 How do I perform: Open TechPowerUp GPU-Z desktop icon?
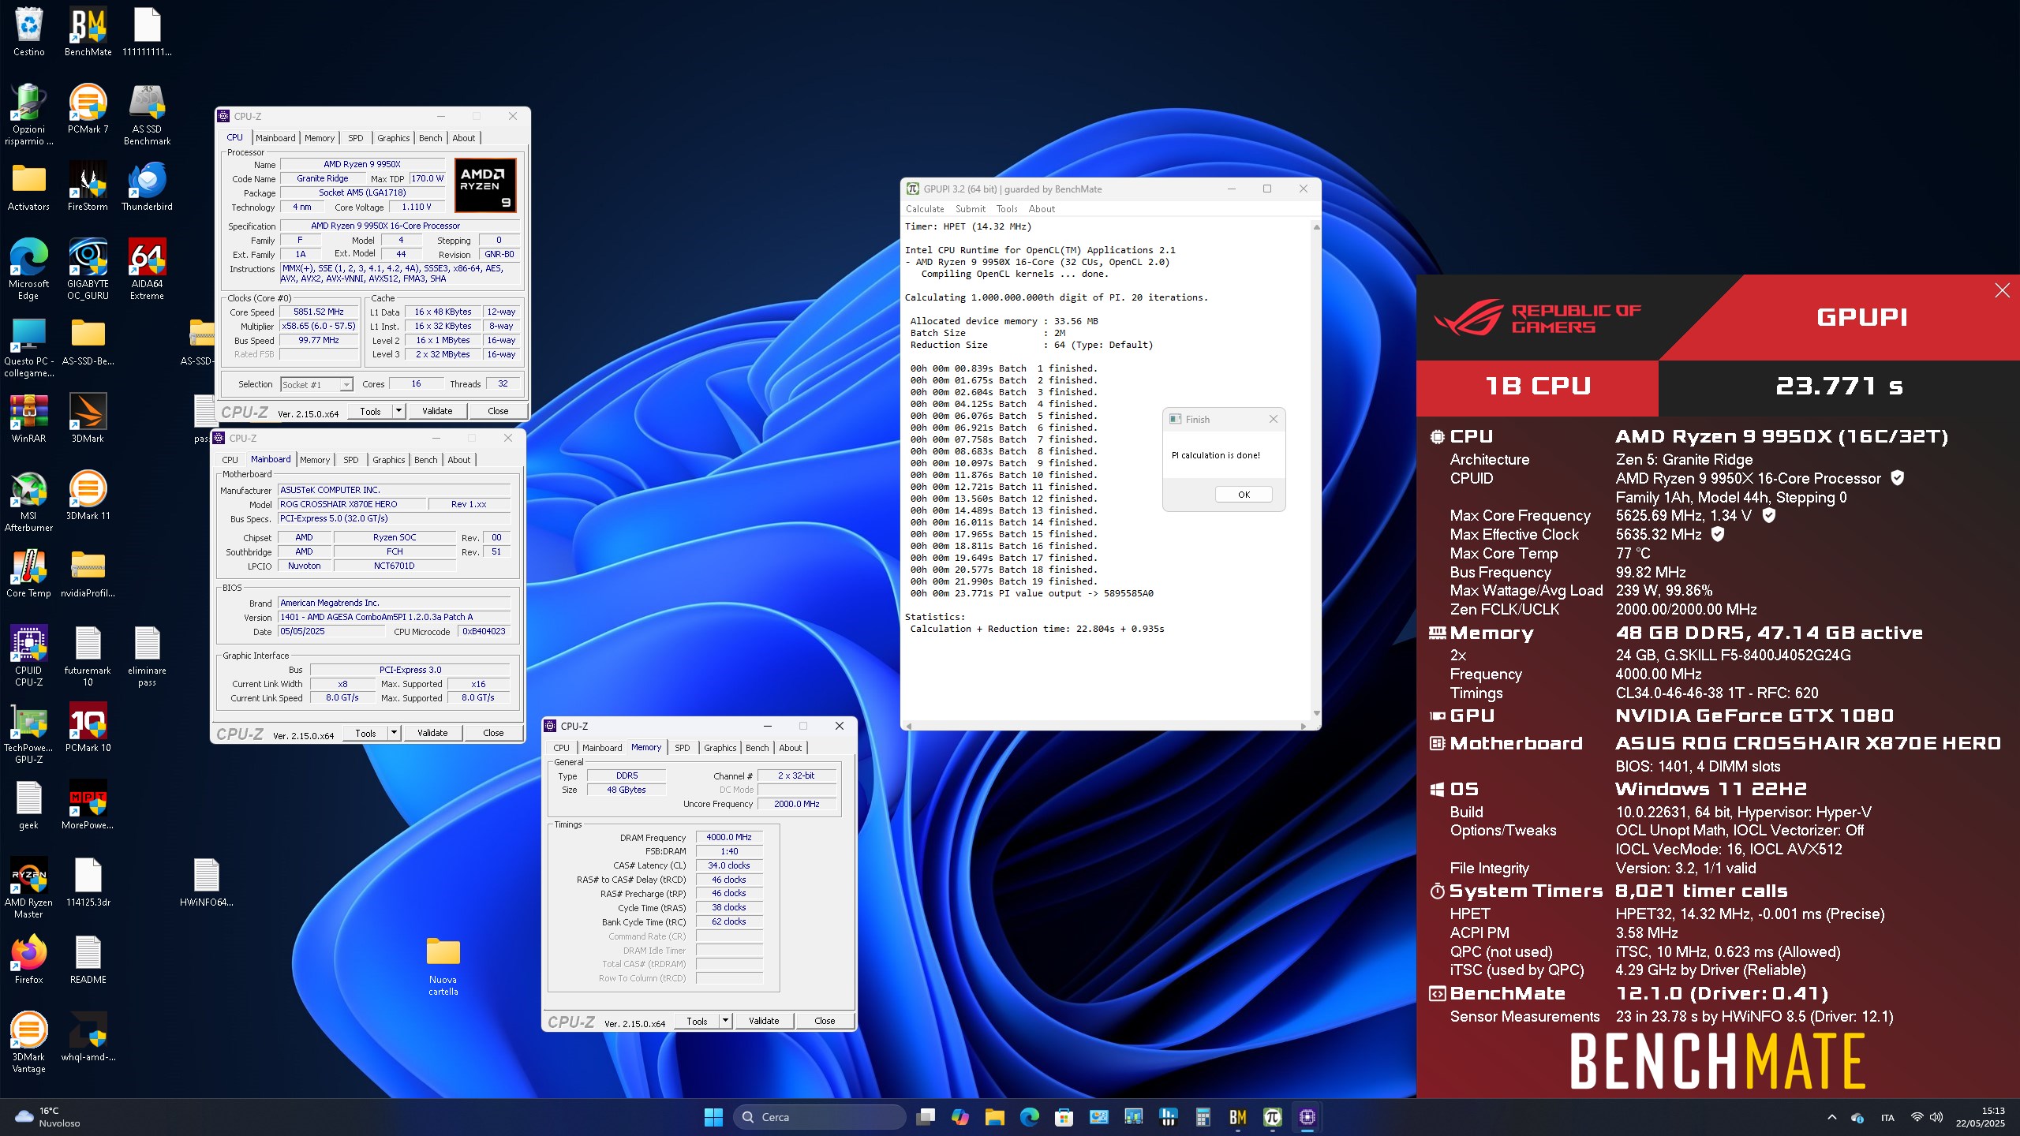28,734
